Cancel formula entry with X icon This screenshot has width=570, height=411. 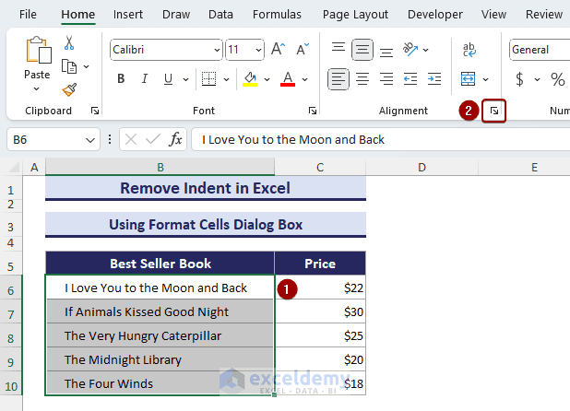point(131,139)
